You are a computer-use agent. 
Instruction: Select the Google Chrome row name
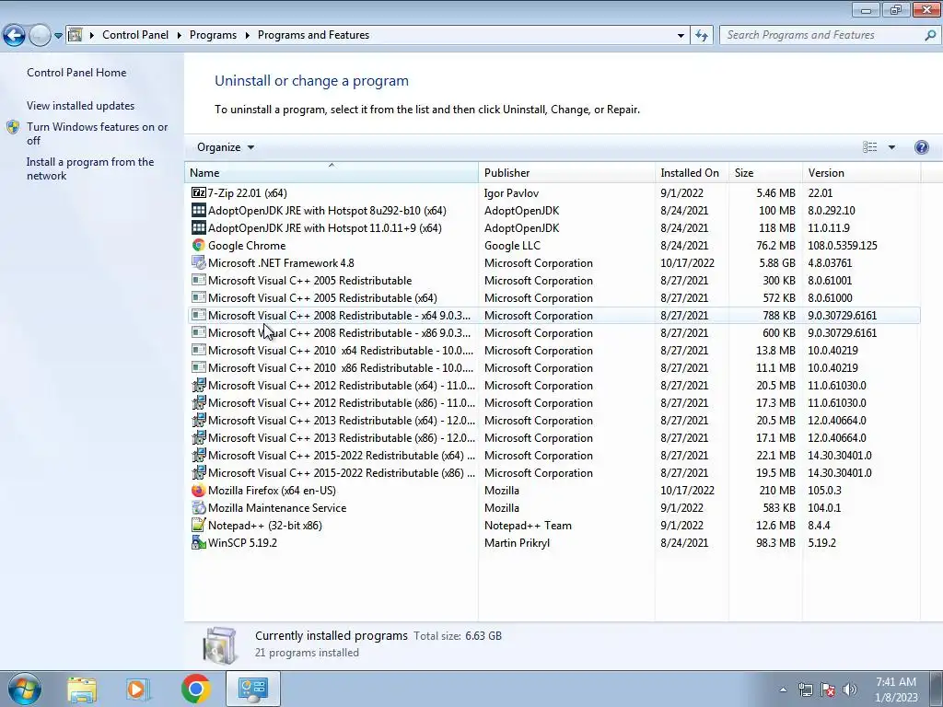point(247,245)
